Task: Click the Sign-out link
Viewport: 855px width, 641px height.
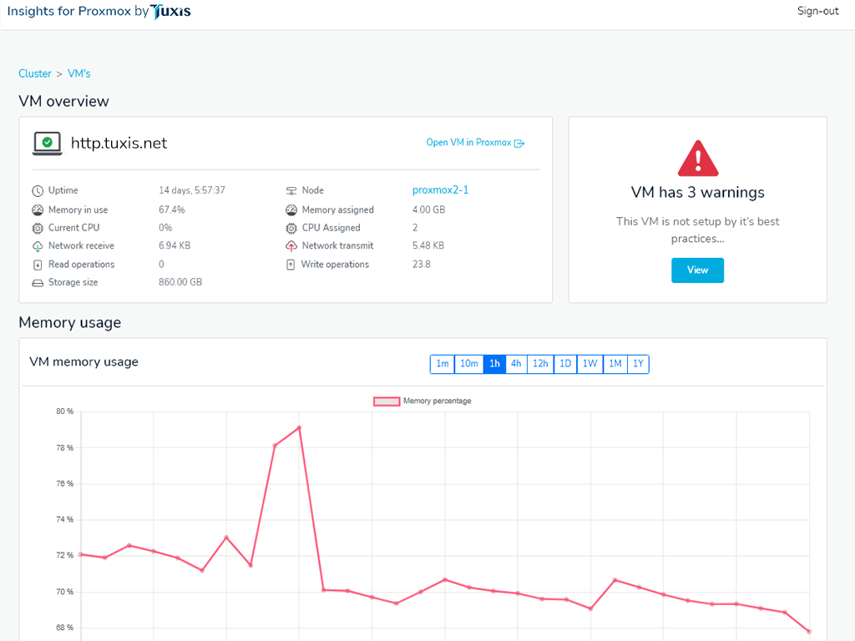Action: [x=817, y=11]
